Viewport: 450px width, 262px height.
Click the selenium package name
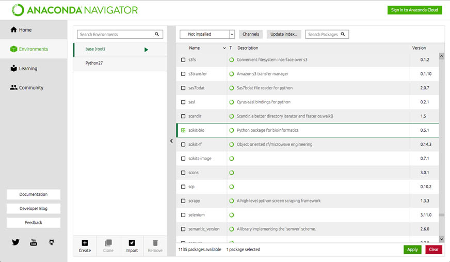tap(197, 215)
